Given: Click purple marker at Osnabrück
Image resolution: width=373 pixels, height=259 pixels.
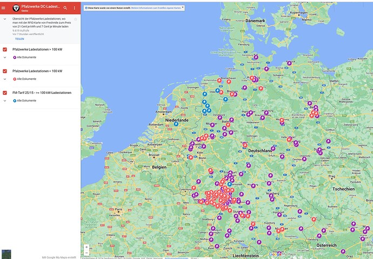Looking at the screenshot, I should 220,118.
